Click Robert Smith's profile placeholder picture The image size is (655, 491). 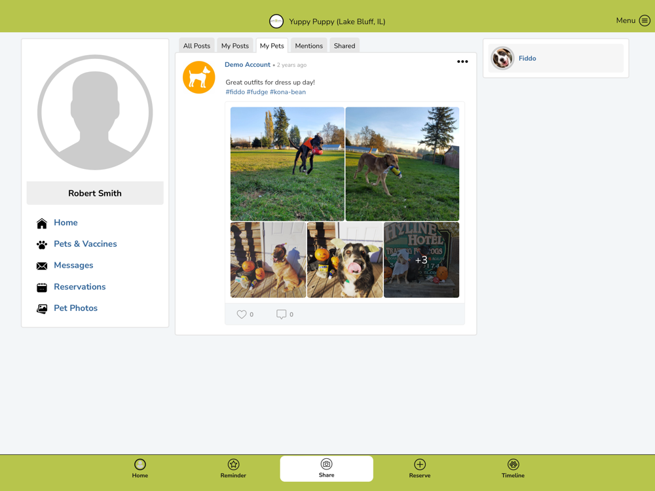95,113
